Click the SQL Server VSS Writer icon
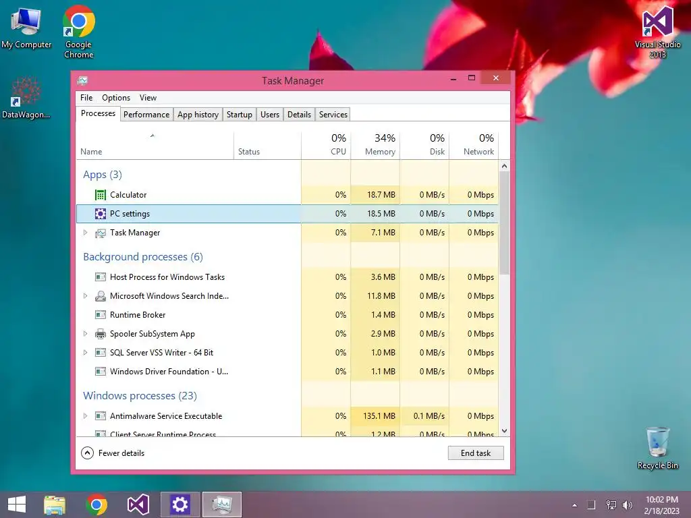The width and height of the screenshot is (691, 518). pos(101,352)
